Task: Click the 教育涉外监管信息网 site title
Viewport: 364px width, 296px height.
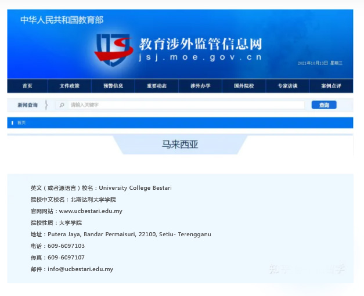Action: pos(200,44)
